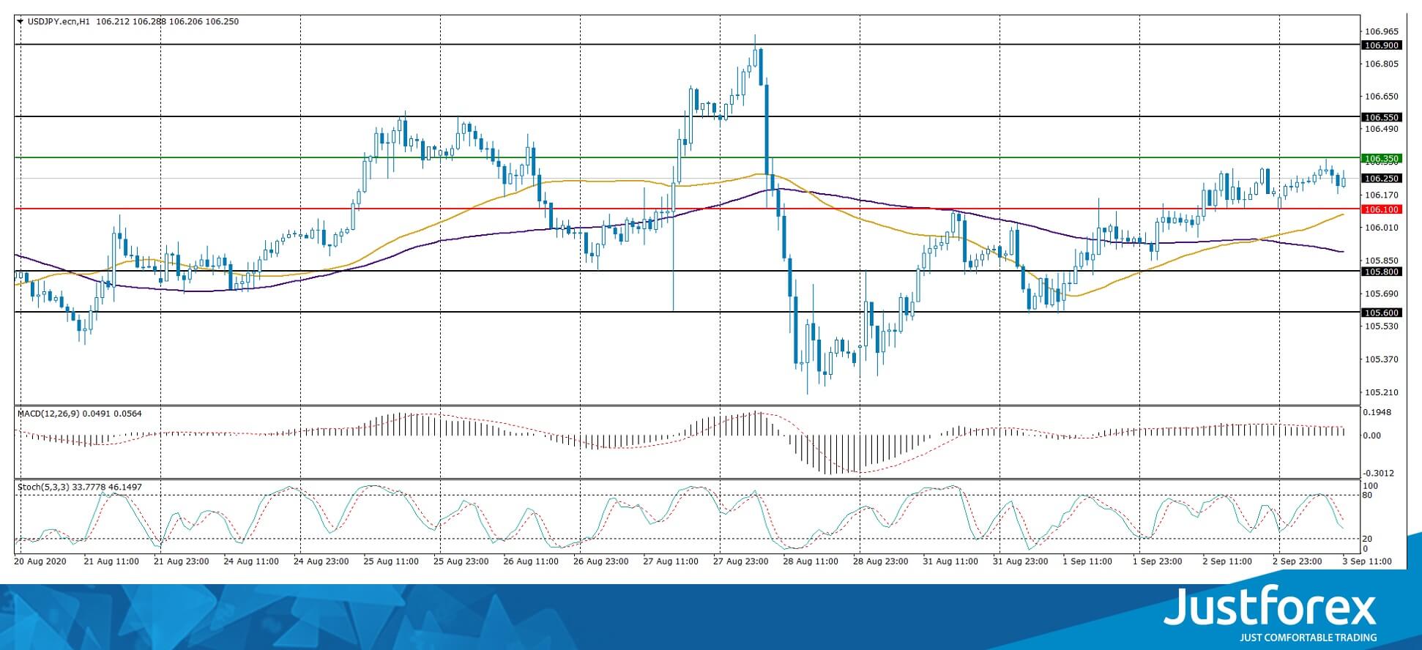The width and height of the screenshot is (1422, 650).
Task: Click the Justforex logo
Action: tap(1270, 608)
